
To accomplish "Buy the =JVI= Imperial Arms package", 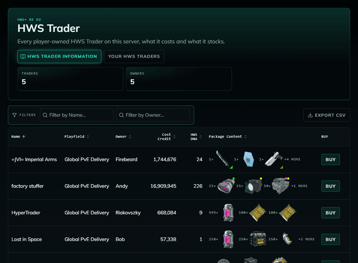I will click(330, 159).
